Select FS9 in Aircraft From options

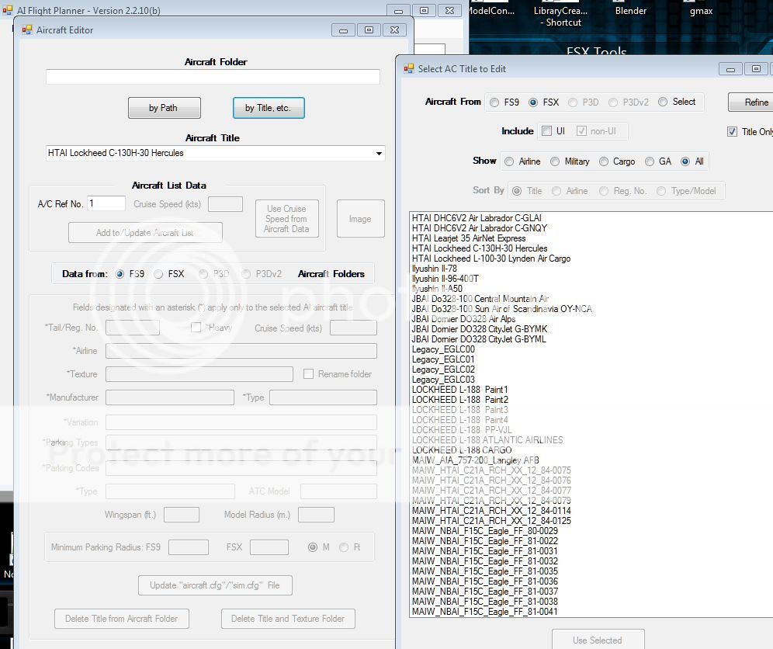coord(494,102)
